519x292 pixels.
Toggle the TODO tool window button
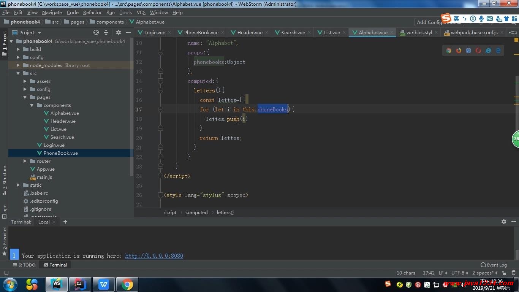coord(24,265)
